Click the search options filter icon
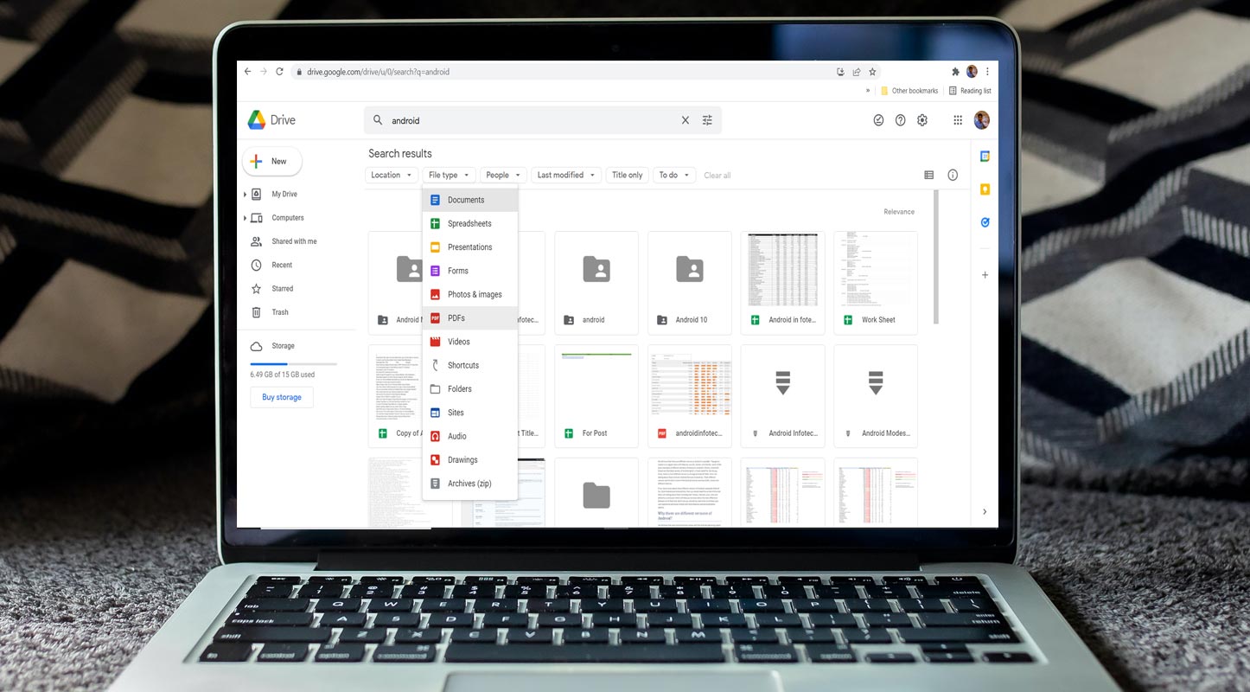The width and height of the screenshot is (1250, 692). pos(707,120)
